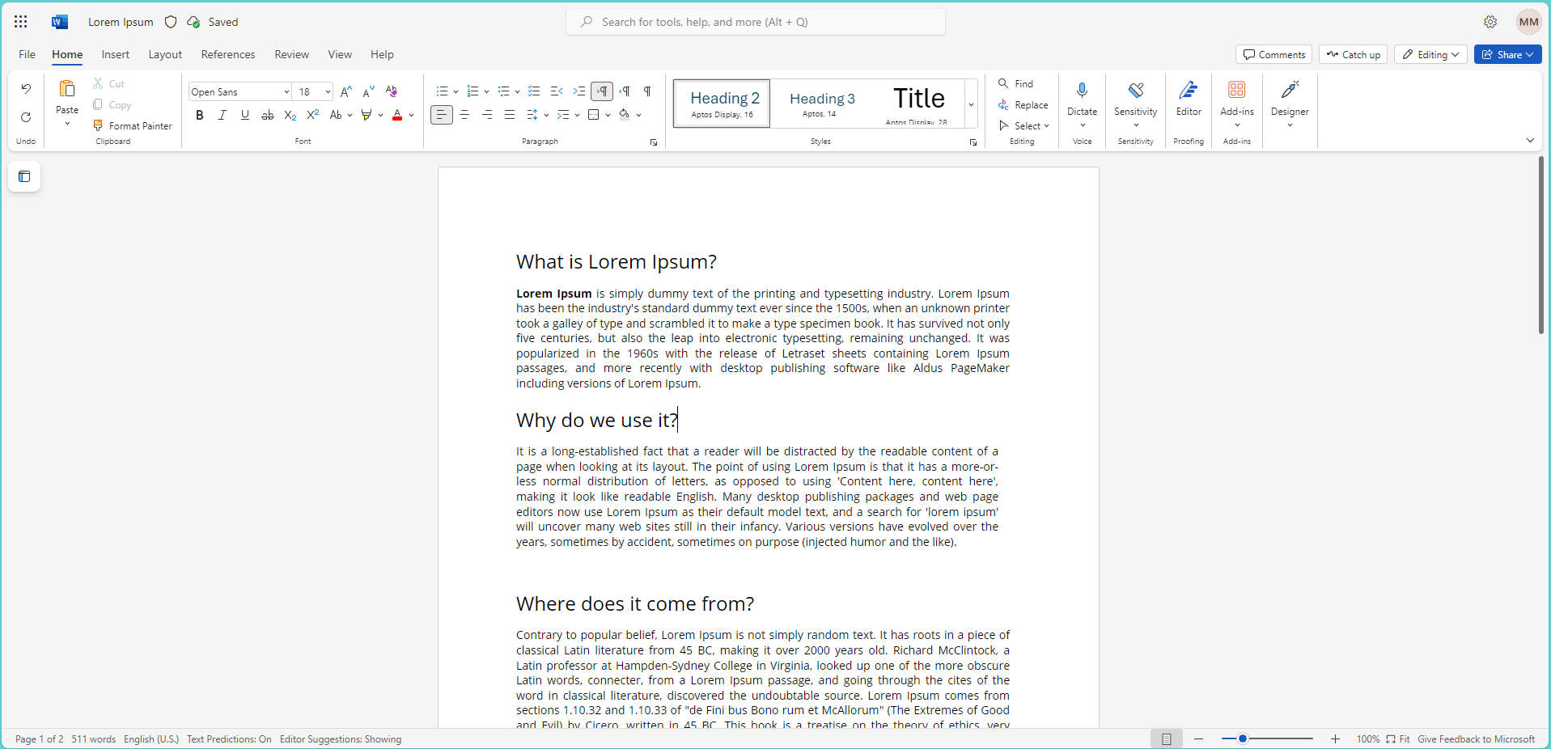Switch to the References tab

coord(228,54)
